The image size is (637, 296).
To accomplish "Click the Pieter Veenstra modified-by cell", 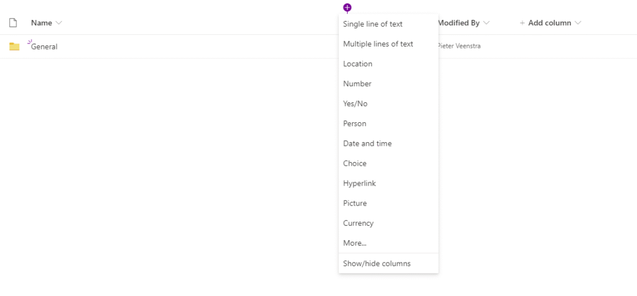I will (x=460, y=46).
